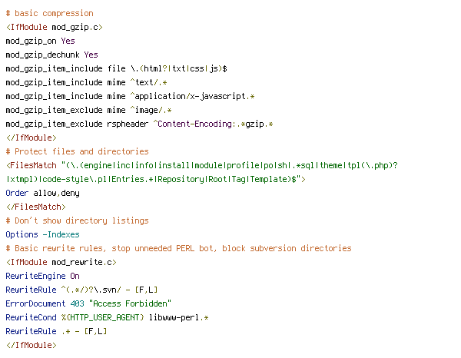The image size is (461, 358).
Task: Click the '# basic compression' comment line
Action: (x=49, y=14)
